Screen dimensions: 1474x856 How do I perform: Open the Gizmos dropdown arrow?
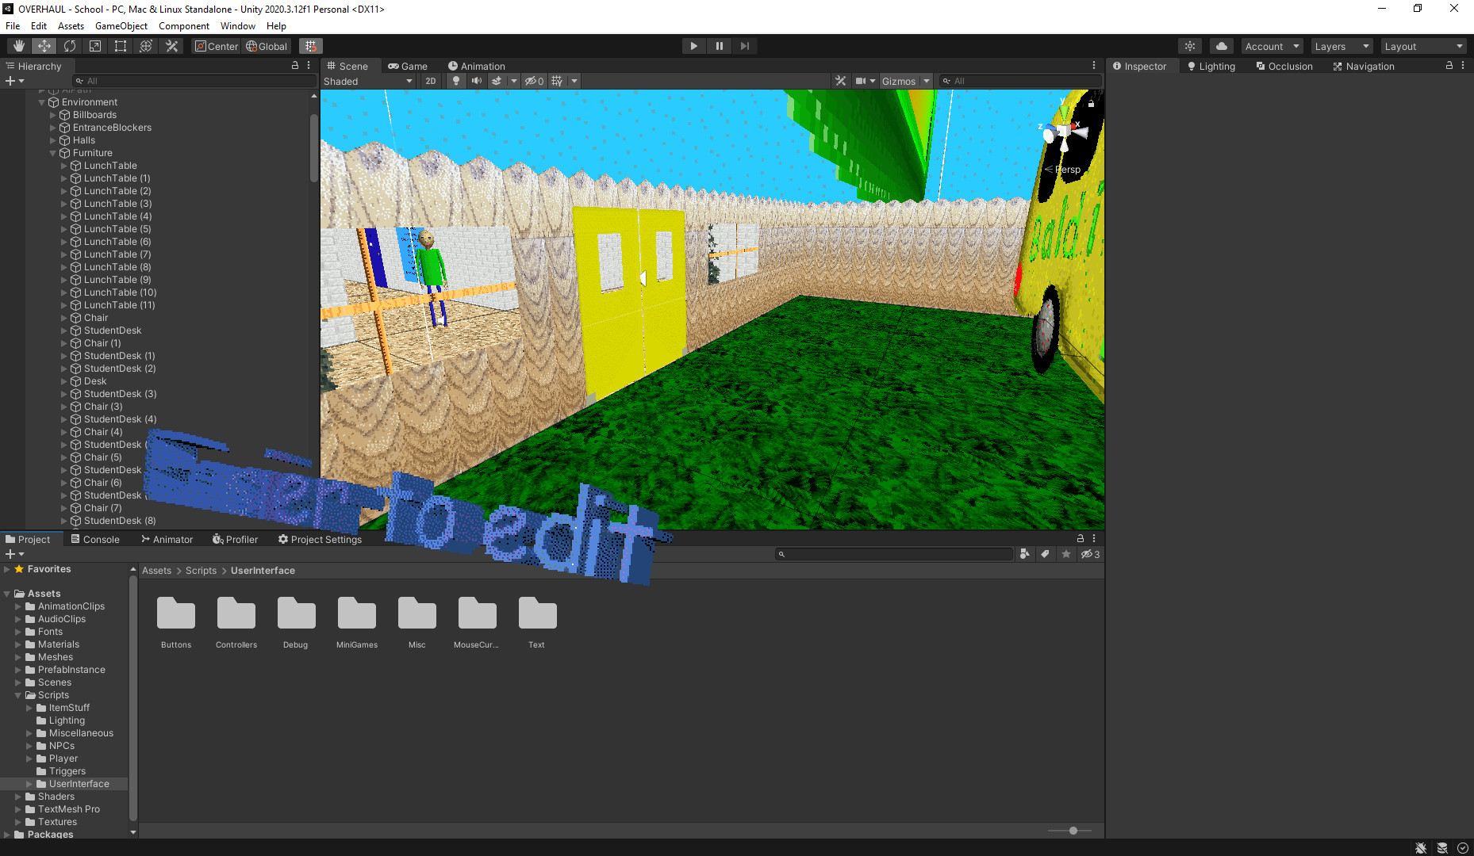click(x=926, y=81)
